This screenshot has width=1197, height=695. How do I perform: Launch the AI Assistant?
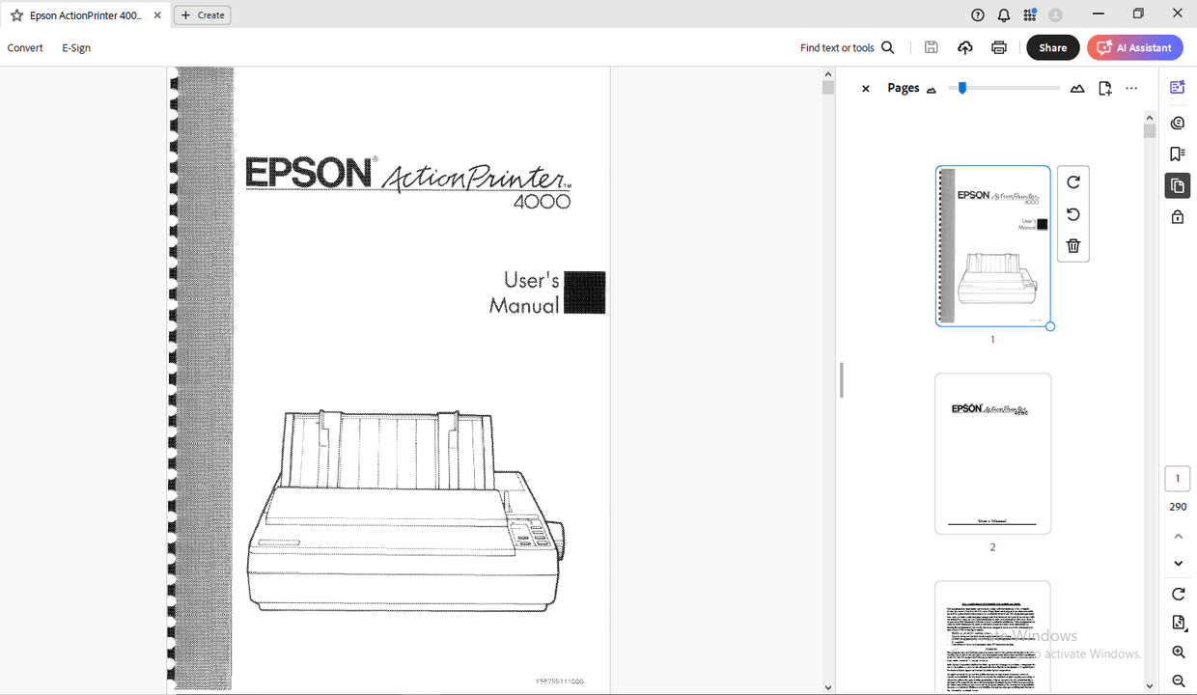click(1134, 46)
